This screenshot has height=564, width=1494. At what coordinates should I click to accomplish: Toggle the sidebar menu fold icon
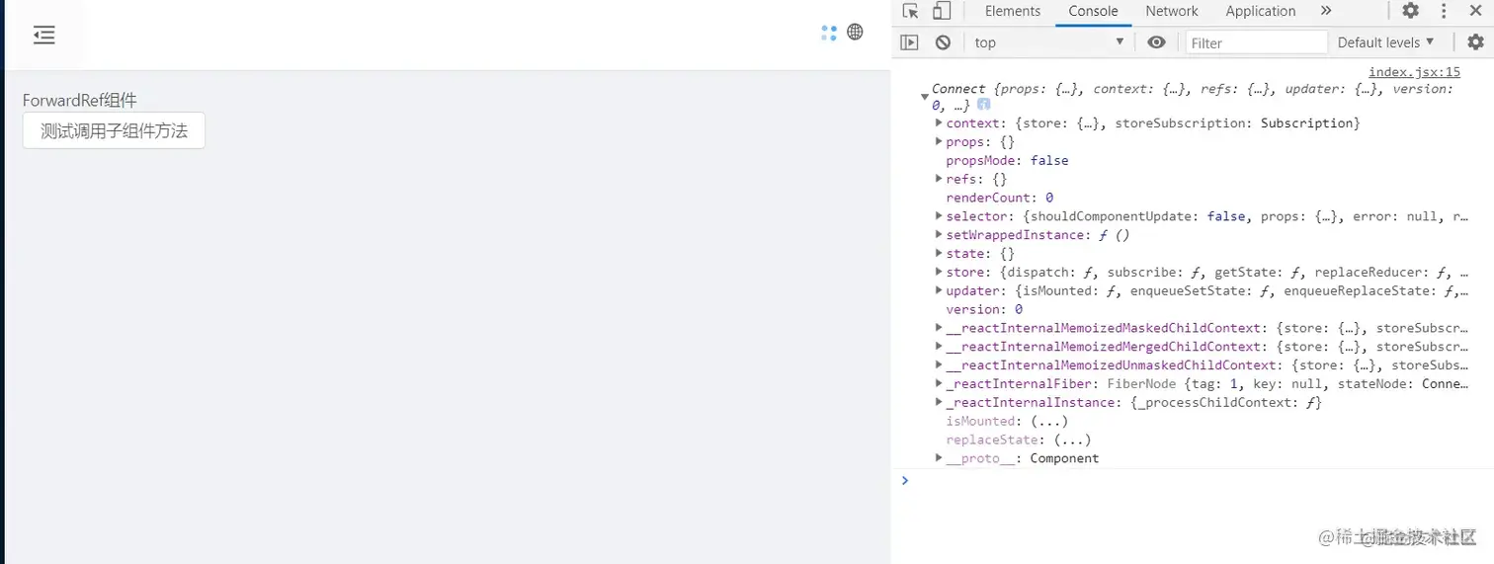[x=43, y=36]
